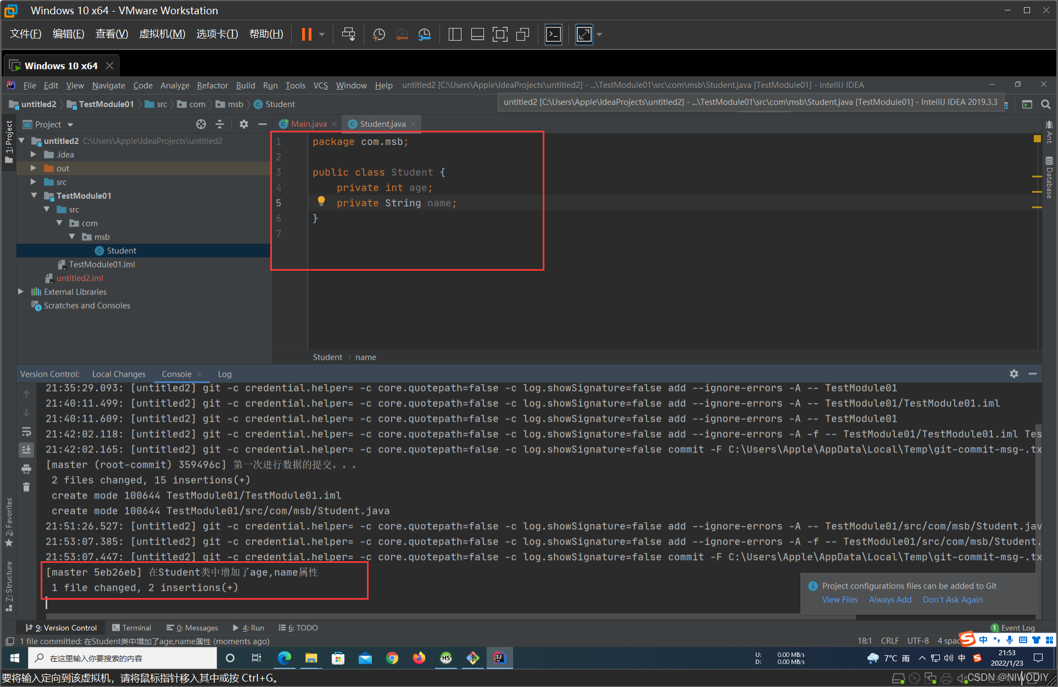Viewport: 1058px width, 687px height.
Task: Open the VMware console view
Action: [x=553, y=34]
